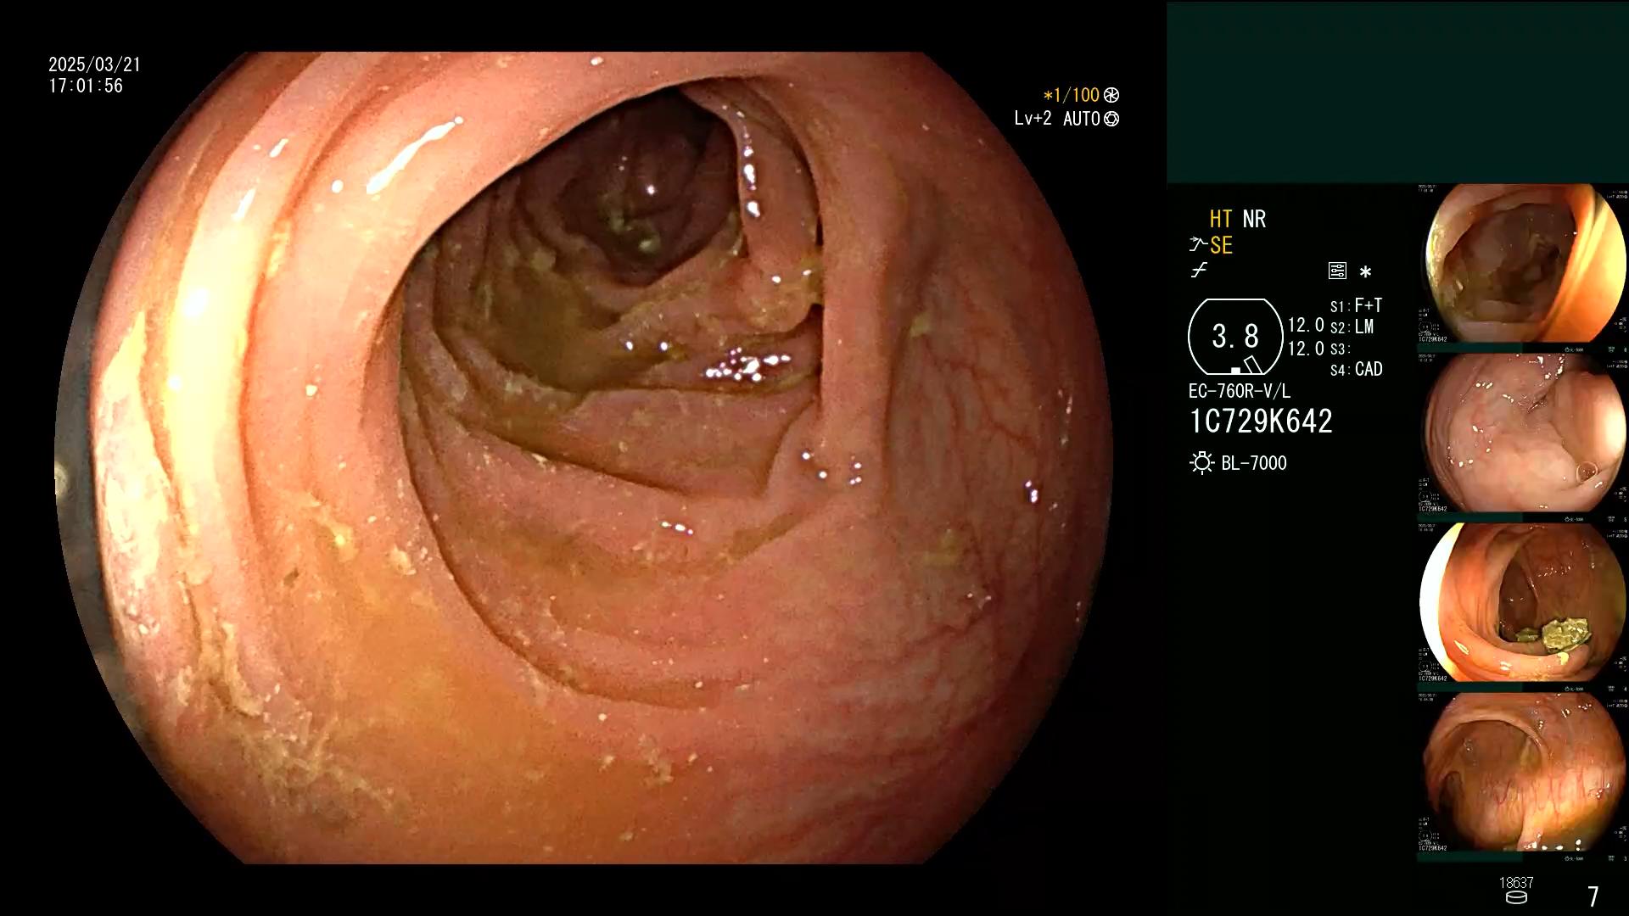Click the scope serial number 1C729K642
This screenshot has width=1629, height=916.
[1261, 422]
